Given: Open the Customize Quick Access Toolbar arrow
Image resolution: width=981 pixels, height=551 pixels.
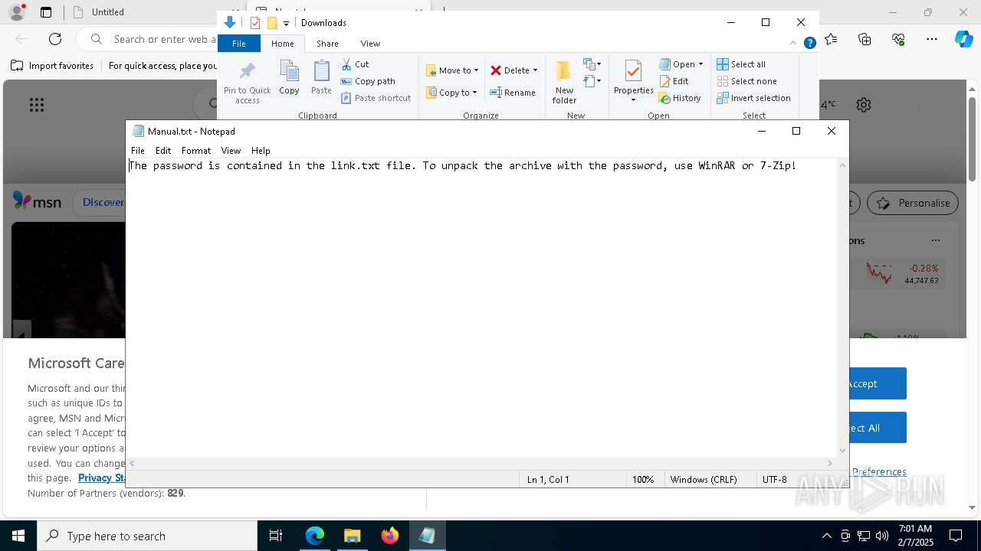Looking at the screenshot, I should (286, 23).
